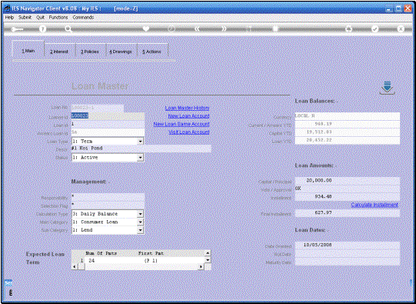Click the description field '#1 Koi Pond'
Viewport: 416px width, 304px height.
141,149
